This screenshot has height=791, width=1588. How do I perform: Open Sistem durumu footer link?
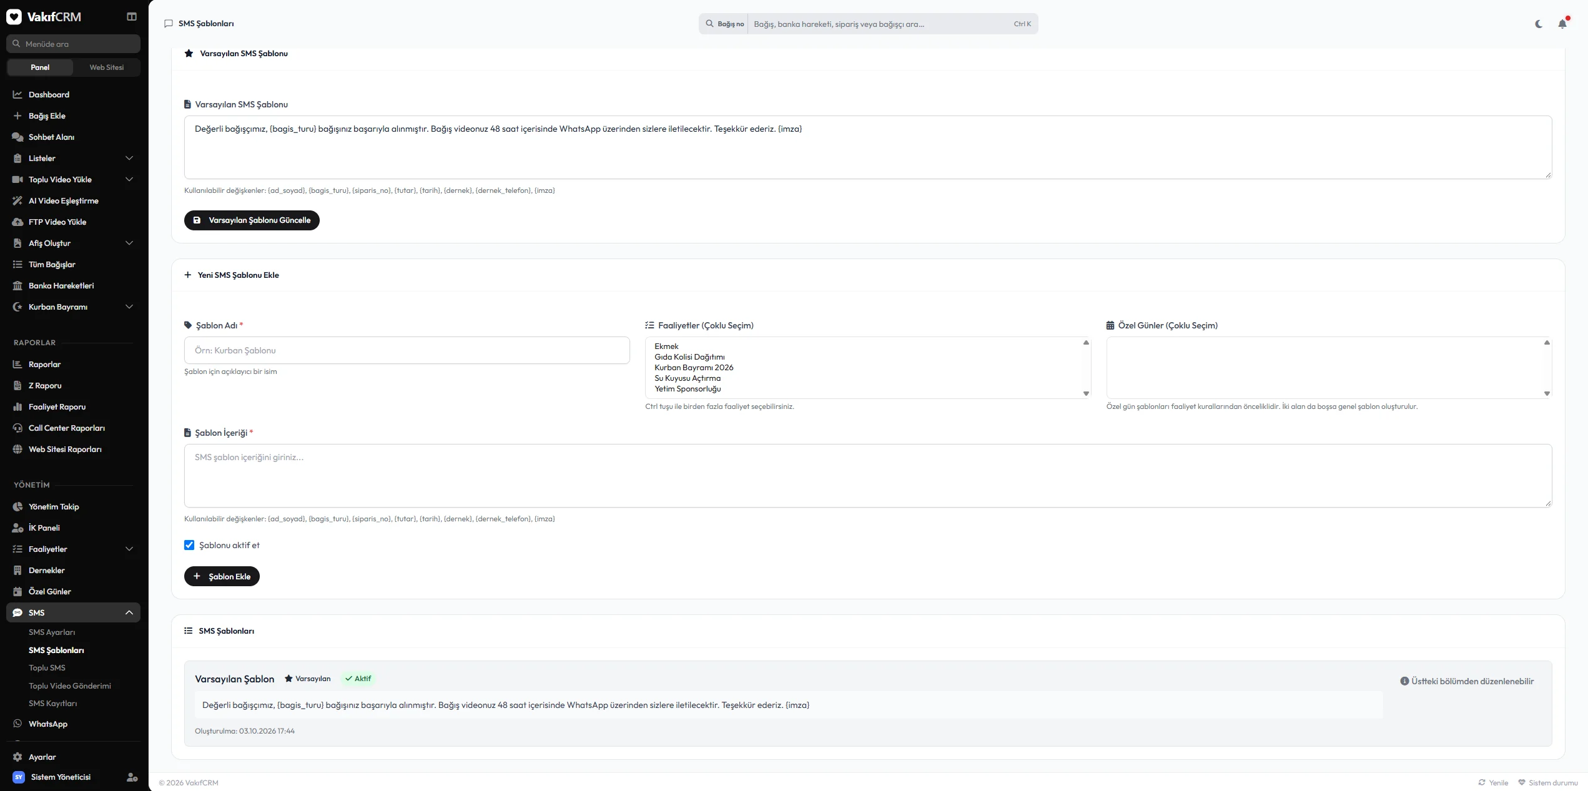(1548, 783)
